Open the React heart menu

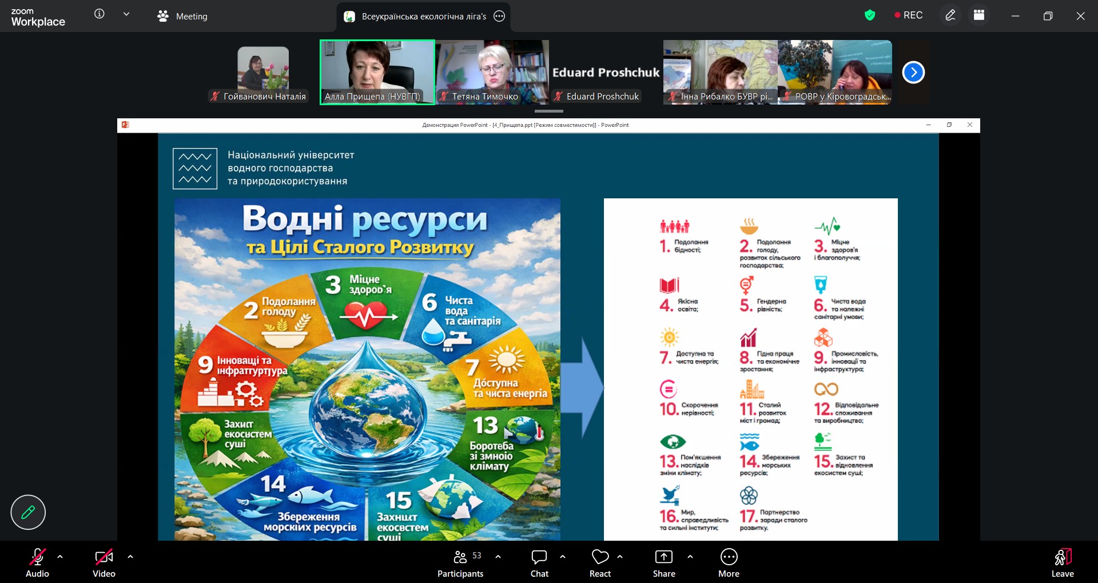(x=600, y=563)
